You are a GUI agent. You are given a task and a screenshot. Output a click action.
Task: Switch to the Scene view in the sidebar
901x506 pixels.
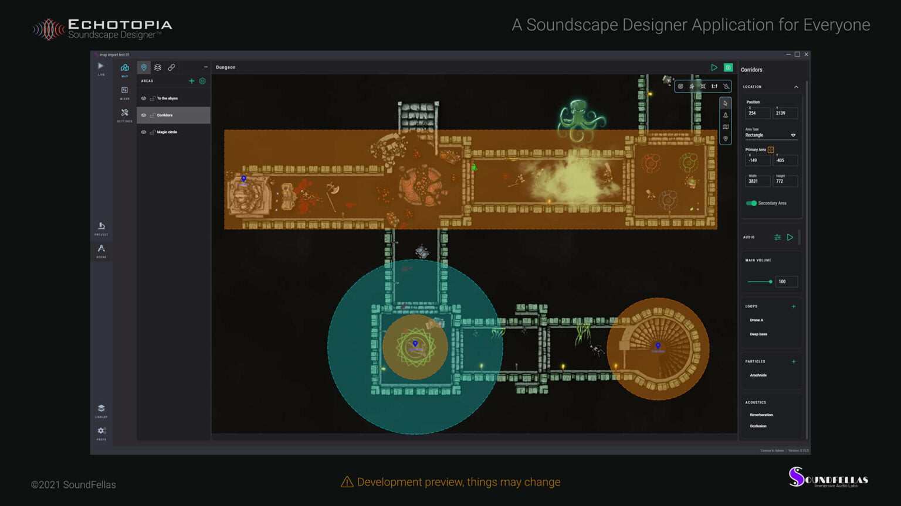tap(101, 249)
